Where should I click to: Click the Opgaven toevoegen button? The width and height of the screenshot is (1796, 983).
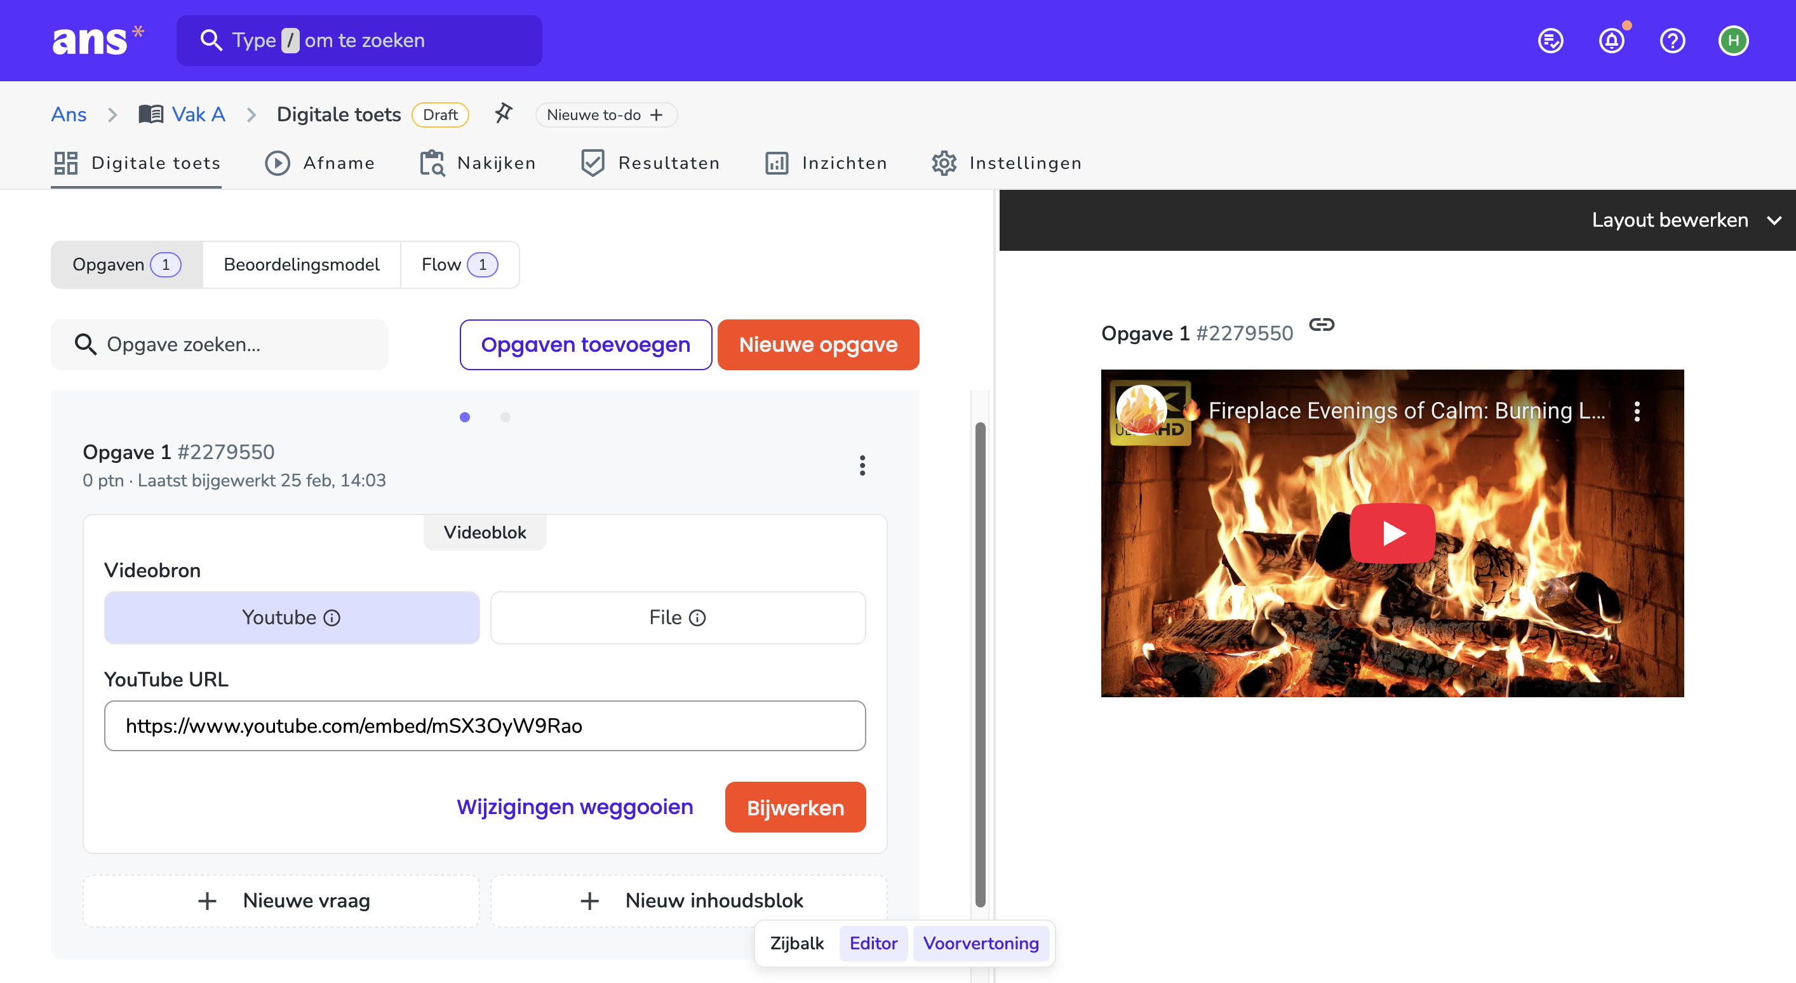pos(586,344)
